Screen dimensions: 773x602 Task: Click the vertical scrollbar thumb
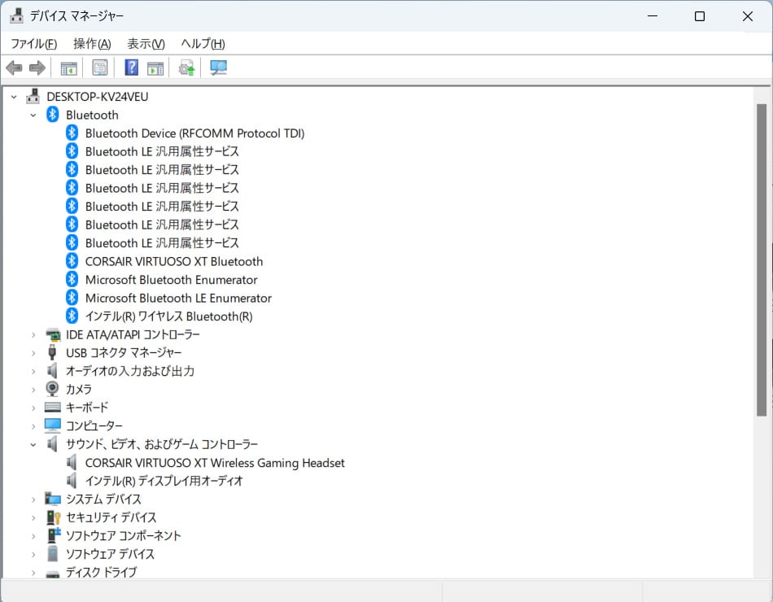click(762, 260)
